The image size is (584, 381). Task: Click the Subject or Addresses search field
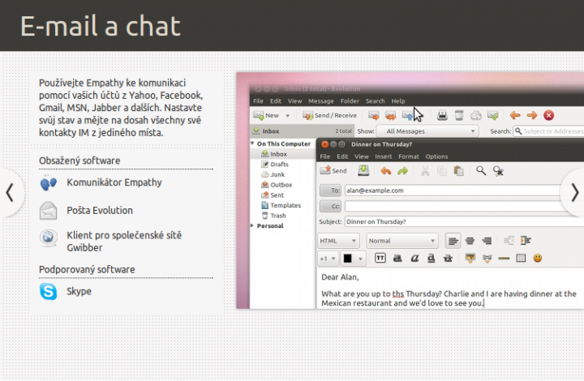548,131
